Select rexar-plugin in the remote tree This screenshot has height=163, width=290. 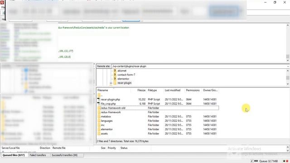click(x=125, y=83)
